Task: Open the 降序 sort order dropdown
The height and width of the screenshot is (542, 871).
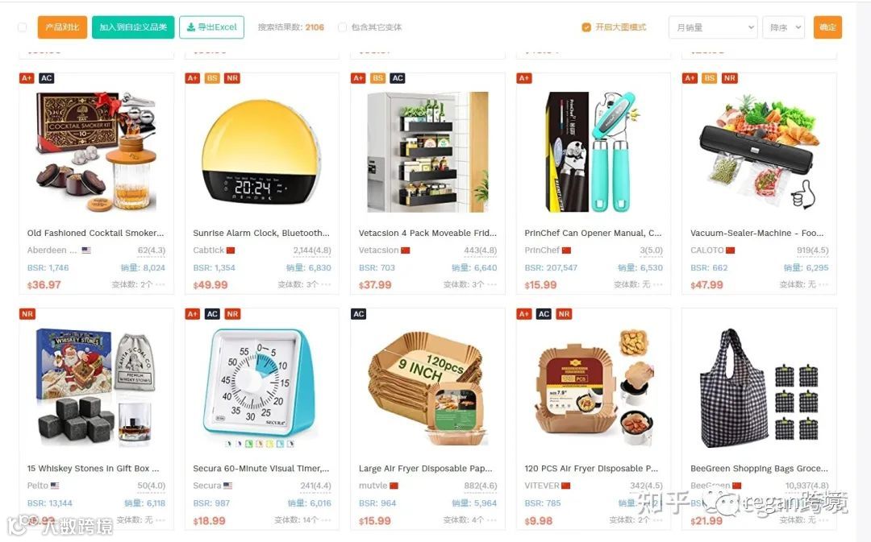Action: (784, 27)
